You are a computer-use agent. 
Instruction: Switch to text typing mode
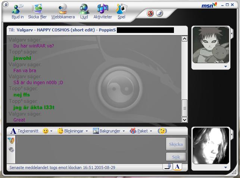[178, 167]
